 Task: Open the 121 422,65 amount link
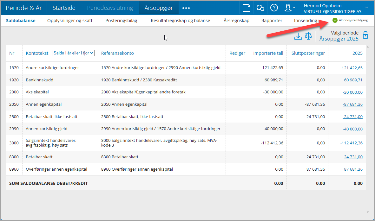(352, 68)
